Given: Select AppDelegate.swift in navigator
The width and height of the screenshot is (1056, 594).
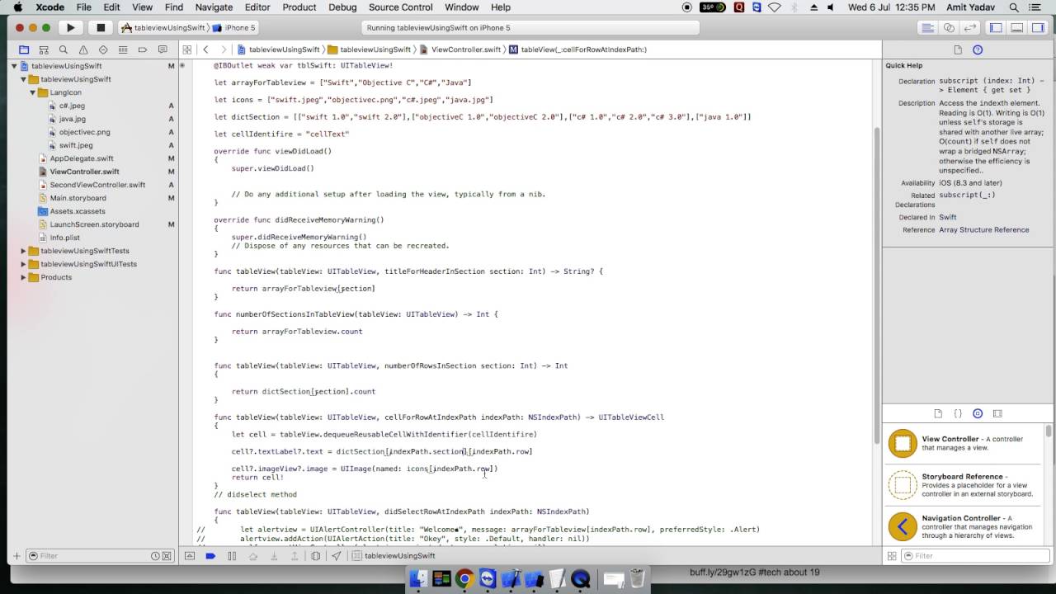Looking at the screenshot, I should [82, 158].
